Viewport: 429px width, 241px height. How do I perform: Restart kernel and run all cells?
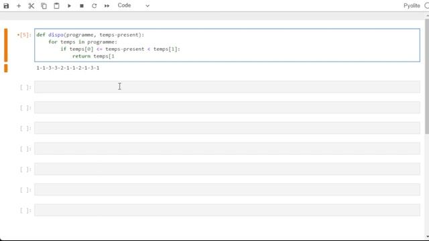click(107, 6)
